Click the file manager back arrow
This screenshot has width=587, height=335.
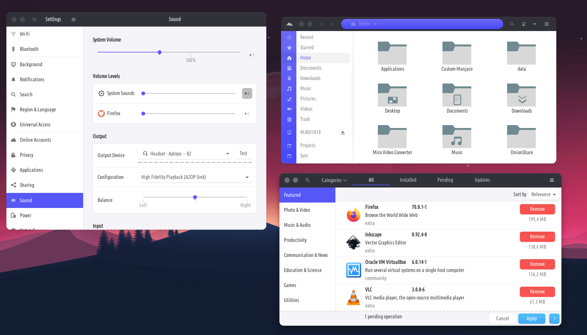coord(322,24)
